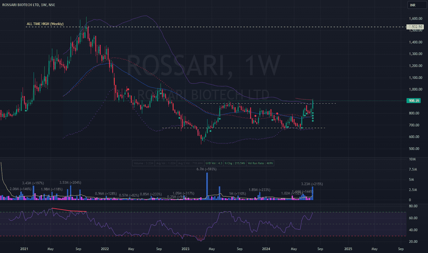Click the 80.00 RSI axis label
Image resolution: width=428 pixels, height=253 pixels.
(x=413, y=206)
